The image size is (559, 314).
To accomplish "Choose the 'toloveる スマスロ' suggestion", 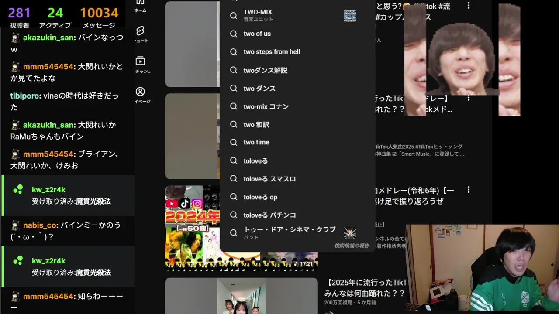I will click(297, 179).
